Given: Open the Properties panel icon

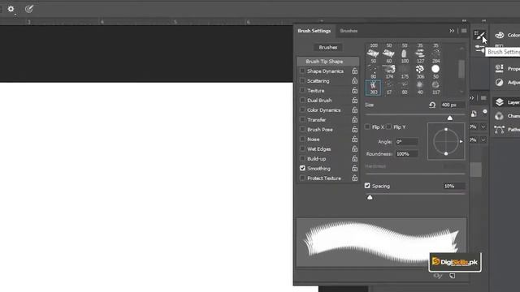Looking at the screenshot, I should coord(500,68).
